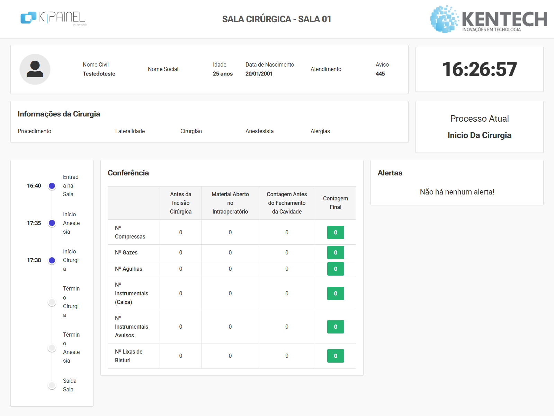The height and width of the screenshot is (416, 554).
Task: Click the 'Procedimento' label
Action: (x=34, y=131)
